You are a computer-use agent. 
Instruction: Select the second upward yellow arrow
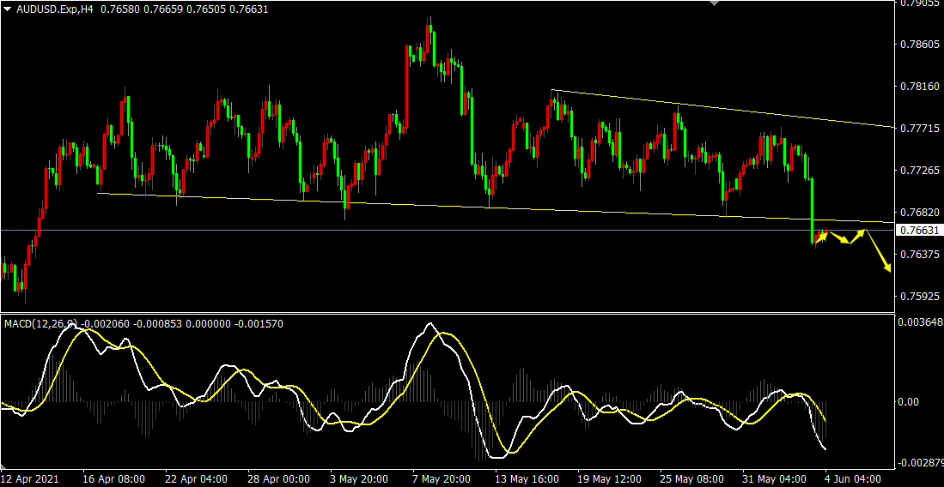pyautogui.click(x=857, y=237)
